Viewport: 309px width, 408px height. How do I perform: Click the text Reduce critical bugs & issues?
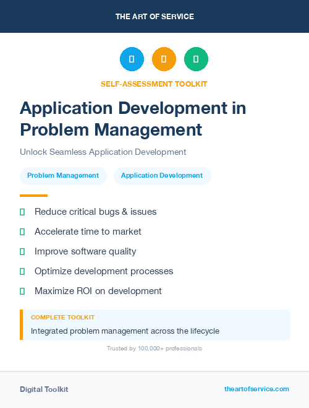[x=96, y=212]
